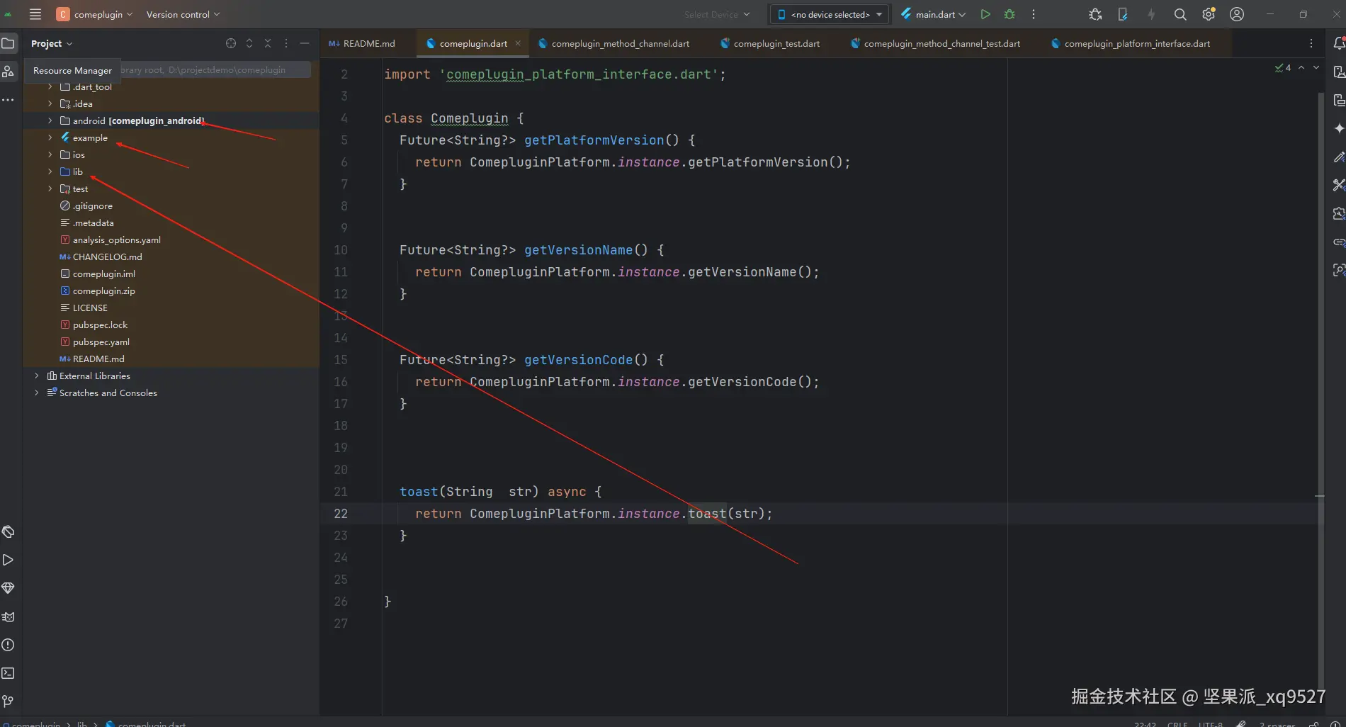Switch to README.md editor tab
This screenshot has height=727, width=1346.
tap(362, 43)
